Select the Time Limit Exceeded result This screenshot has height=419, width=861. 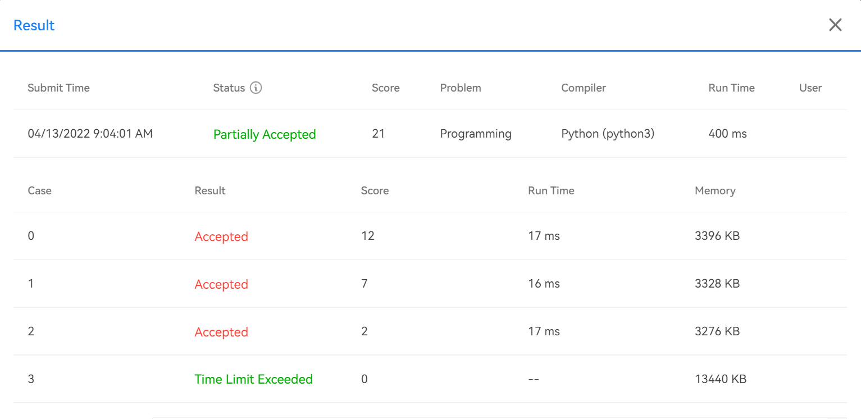pos(253,379)
